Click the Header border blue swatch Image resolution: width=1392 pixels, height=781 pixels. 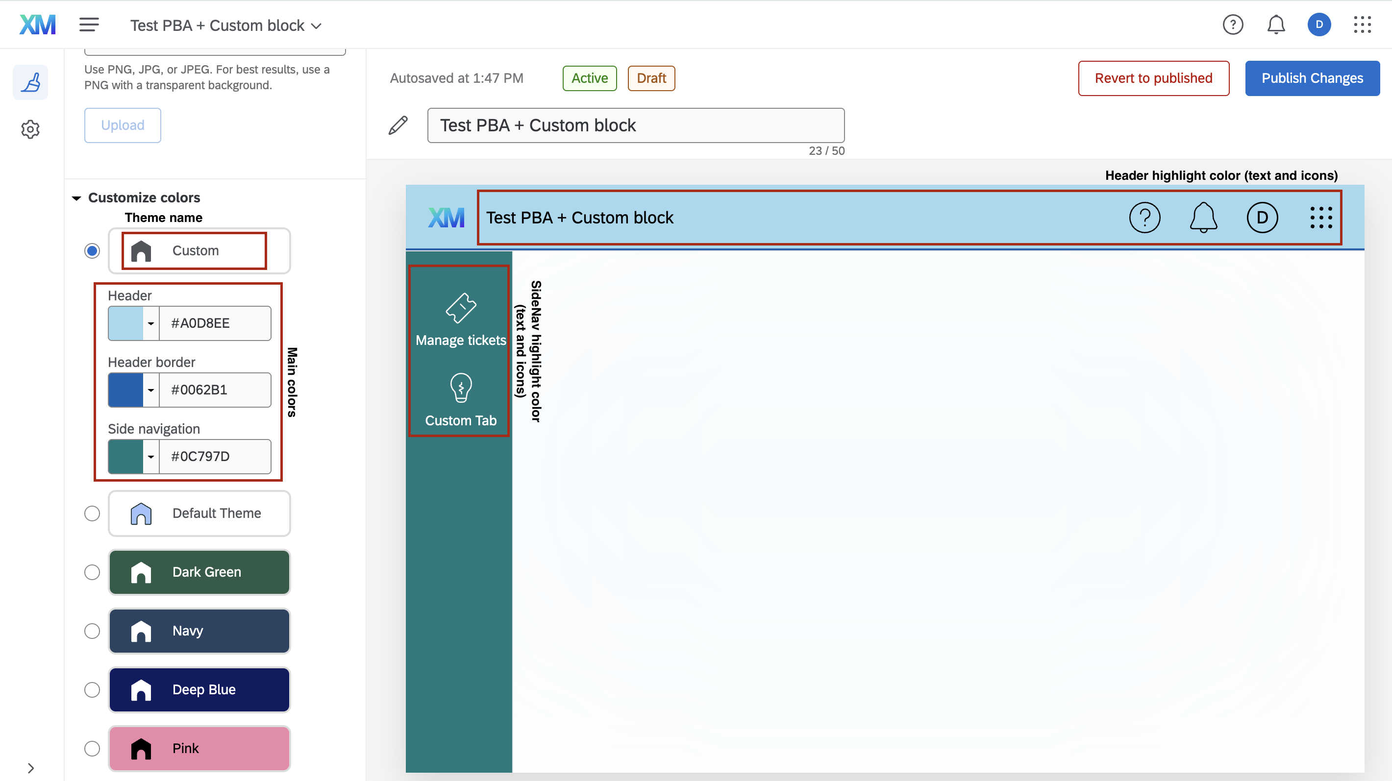(125, 390)
